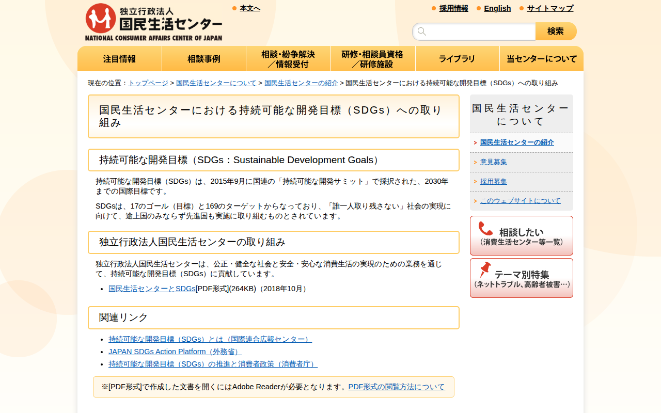Switch to the English site
This screenshot has height=413, width=661.
pyautogui.click(x=497, y=8)
